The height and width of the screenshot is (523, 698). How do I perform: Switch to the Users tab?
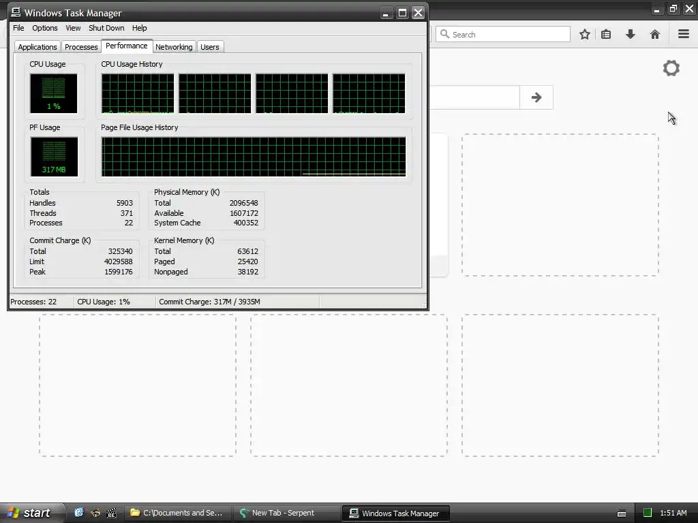coord(210,47)
